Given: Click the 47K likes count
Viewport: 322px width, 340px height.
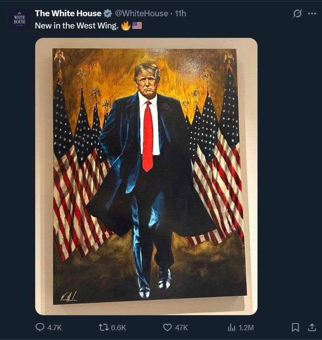Looking at the screenshot, I should (181, 327).
